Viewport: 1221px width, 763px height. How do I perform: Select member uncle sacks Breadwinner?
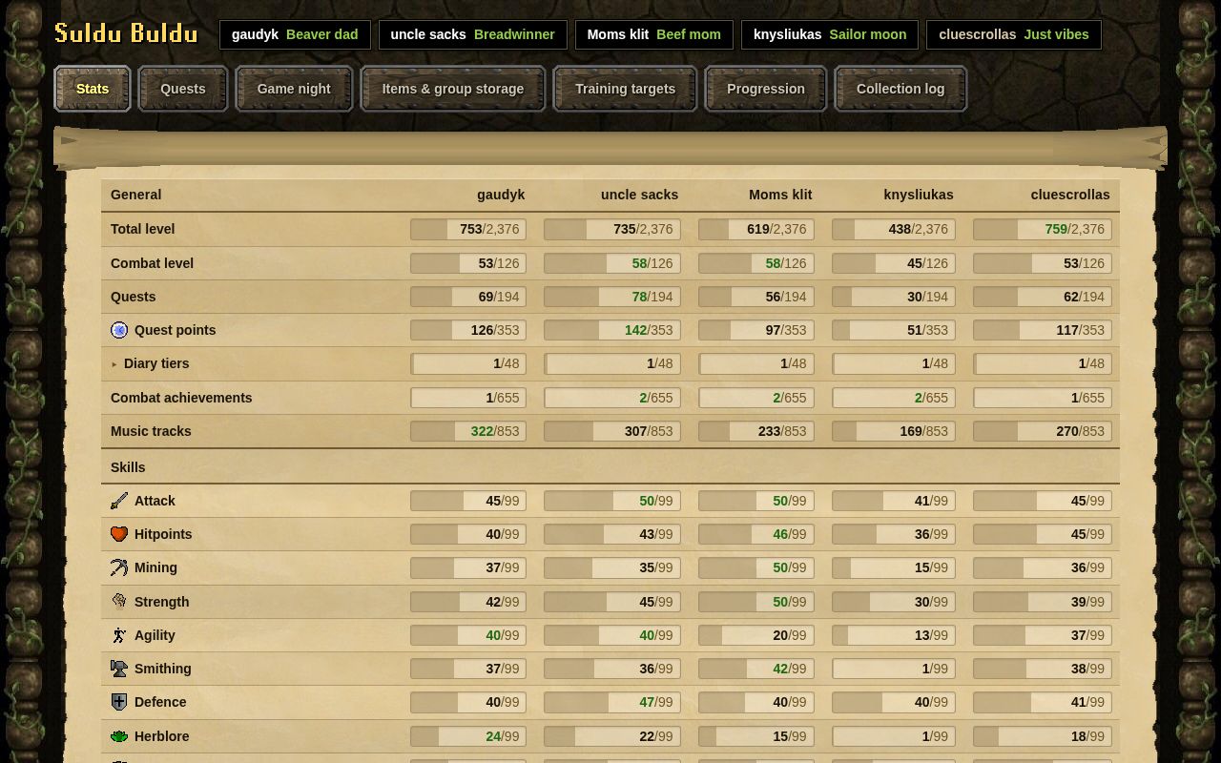point(472,34)
